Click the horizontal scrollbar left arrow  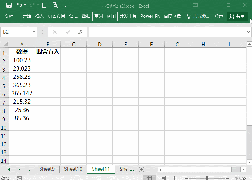pos(160,170)
